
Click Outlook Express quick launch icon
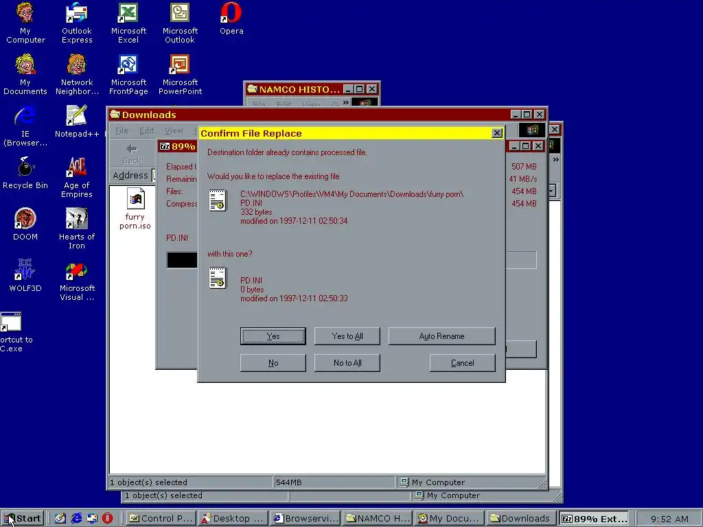point(92,519)
